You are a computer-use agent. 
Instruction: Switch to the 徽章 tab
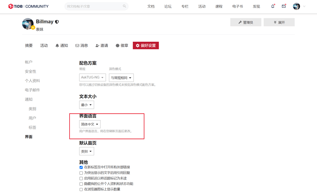coord(122,45)
